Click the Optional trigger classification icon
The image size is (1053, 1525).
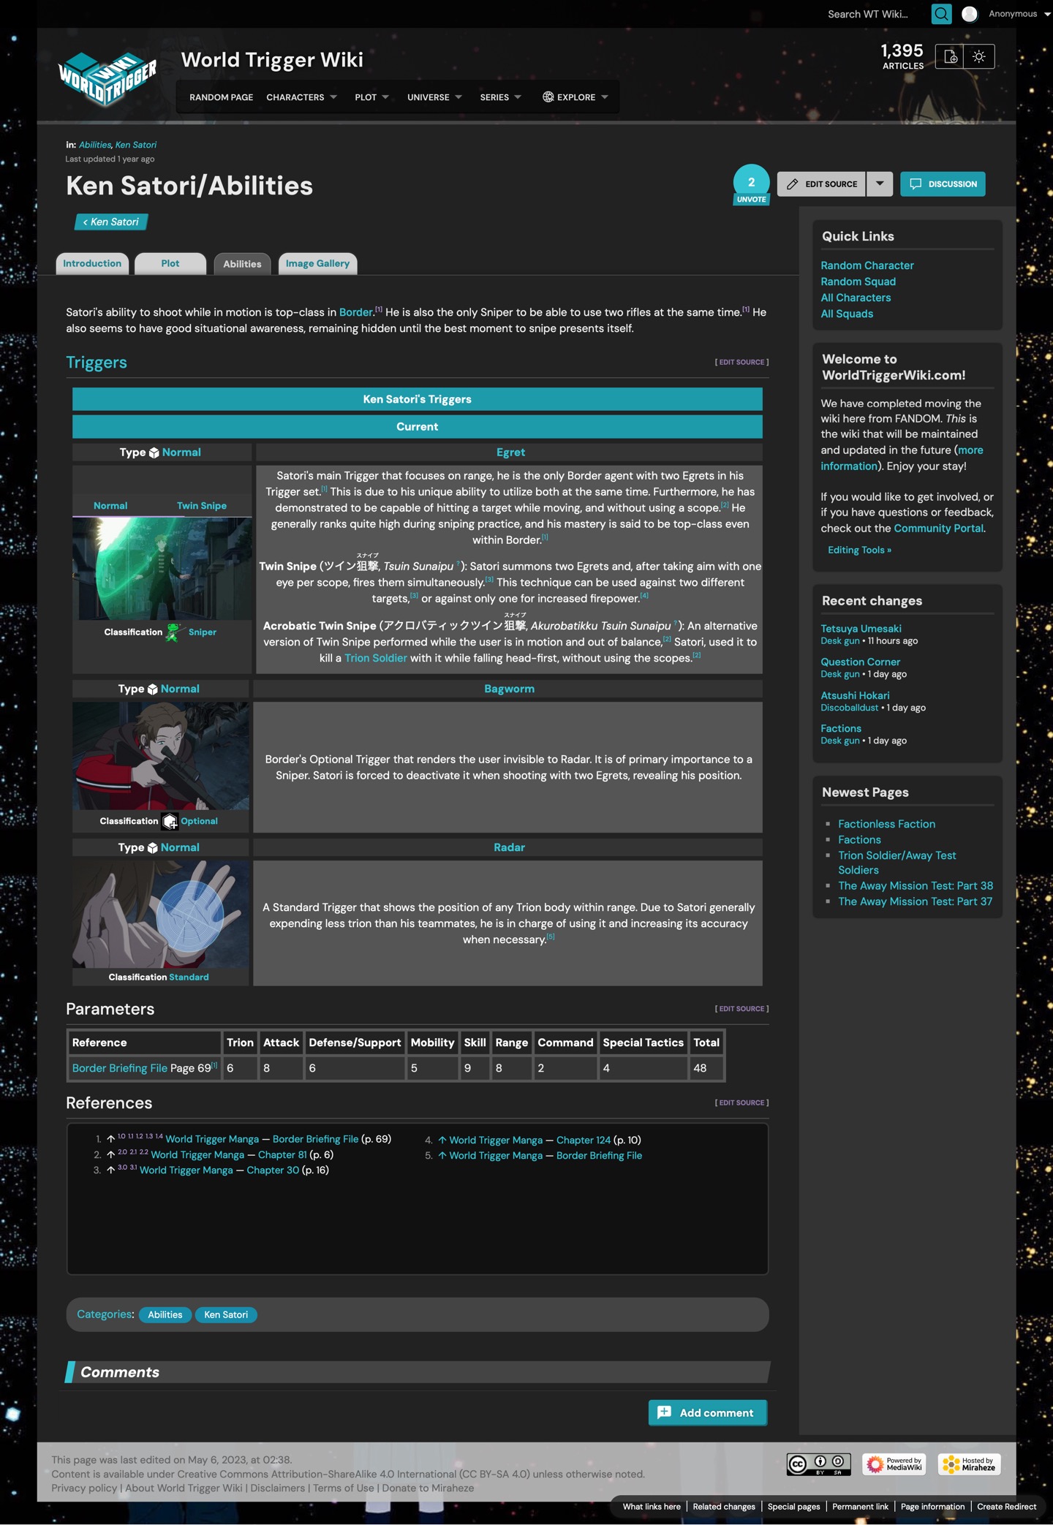coord(170,822)
